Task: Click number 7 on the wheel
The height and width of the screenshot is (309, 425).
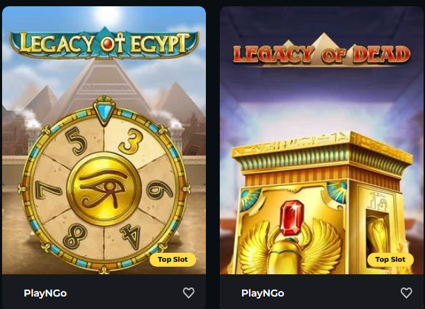Action: (47, 190)
